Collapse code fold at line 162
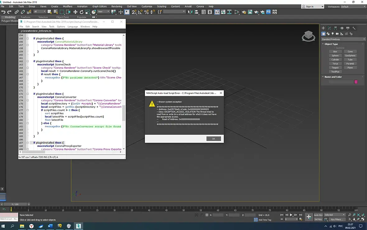 point(28,61)
